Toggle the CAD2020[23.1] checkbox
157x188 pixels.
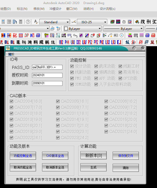tap(58, 132)
